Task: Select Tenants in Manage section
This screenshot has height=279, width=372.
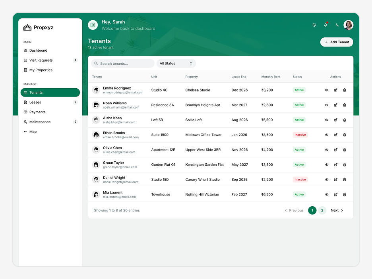Action: (x=50, y=93)
